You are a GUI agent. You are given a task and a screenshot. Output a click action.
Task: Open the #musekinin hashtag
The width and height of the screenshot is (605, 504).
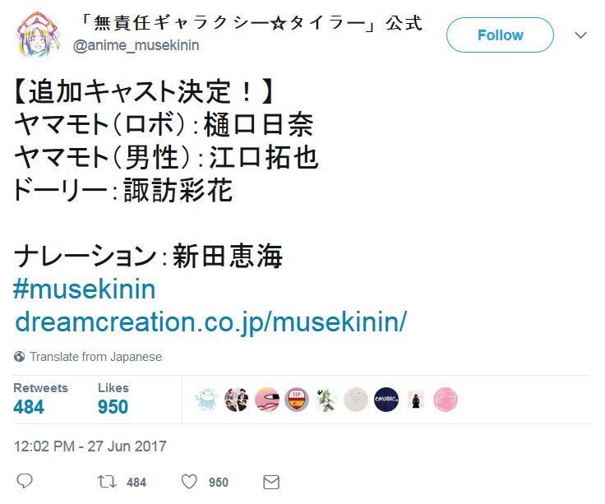pyautogui.click(x=84, y=289)
